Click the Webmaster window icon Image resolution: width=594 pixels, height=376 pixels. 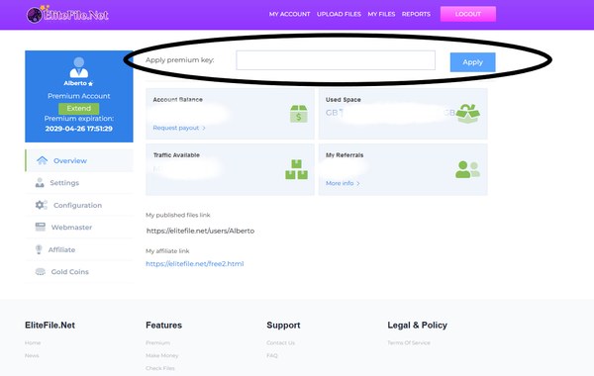click(41, 227)
